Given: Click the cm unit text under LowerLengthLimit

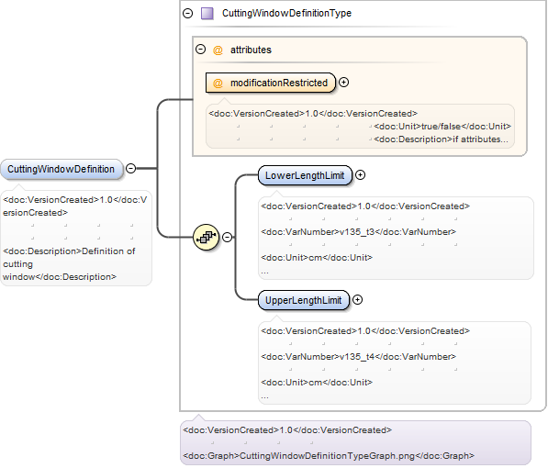Looking at the screenshot, I should 317,258.
